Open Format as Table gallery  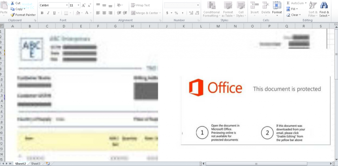click(228, 9)
